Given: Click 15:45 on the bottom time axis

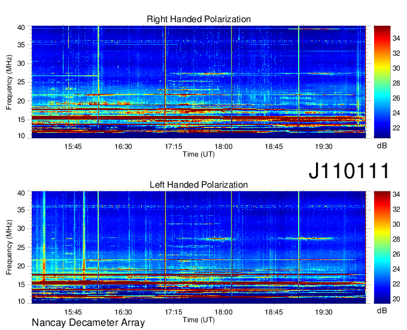Looking at the screenshot, I should point(73,312).
